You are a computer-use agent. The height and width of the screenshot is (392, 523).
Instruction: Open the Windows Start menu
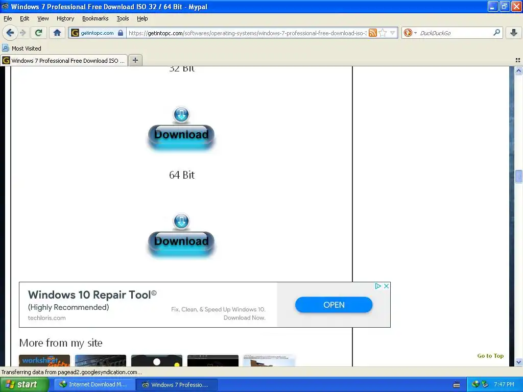coord(24,384)
